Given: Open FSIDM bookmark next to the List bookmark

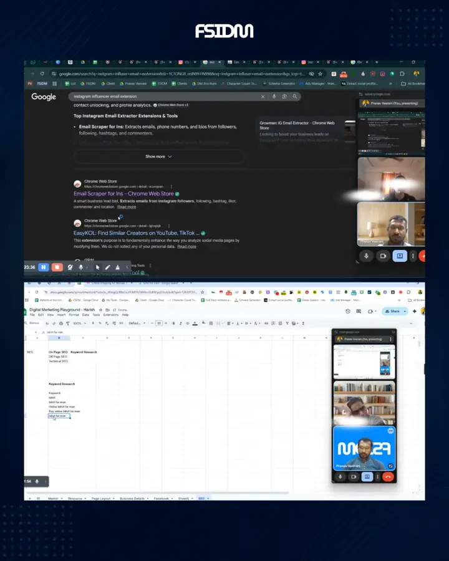Looking at the screenshot, I should tap(88, 84).
